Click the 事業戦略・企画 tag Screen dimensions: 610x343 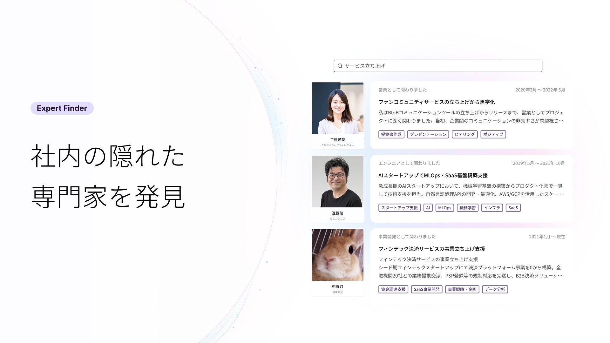(x=462, y=289)
